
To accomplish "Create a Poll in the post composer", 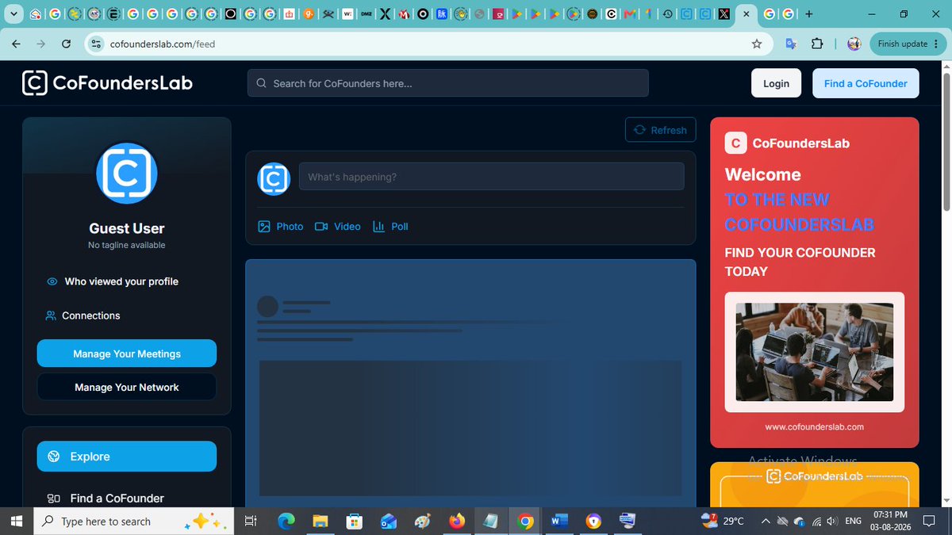I will [390, 227].
